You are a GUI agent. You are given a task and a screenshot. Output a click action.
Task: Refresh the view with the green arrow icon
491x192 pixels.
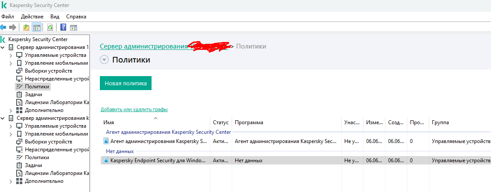tap(50, 28)
